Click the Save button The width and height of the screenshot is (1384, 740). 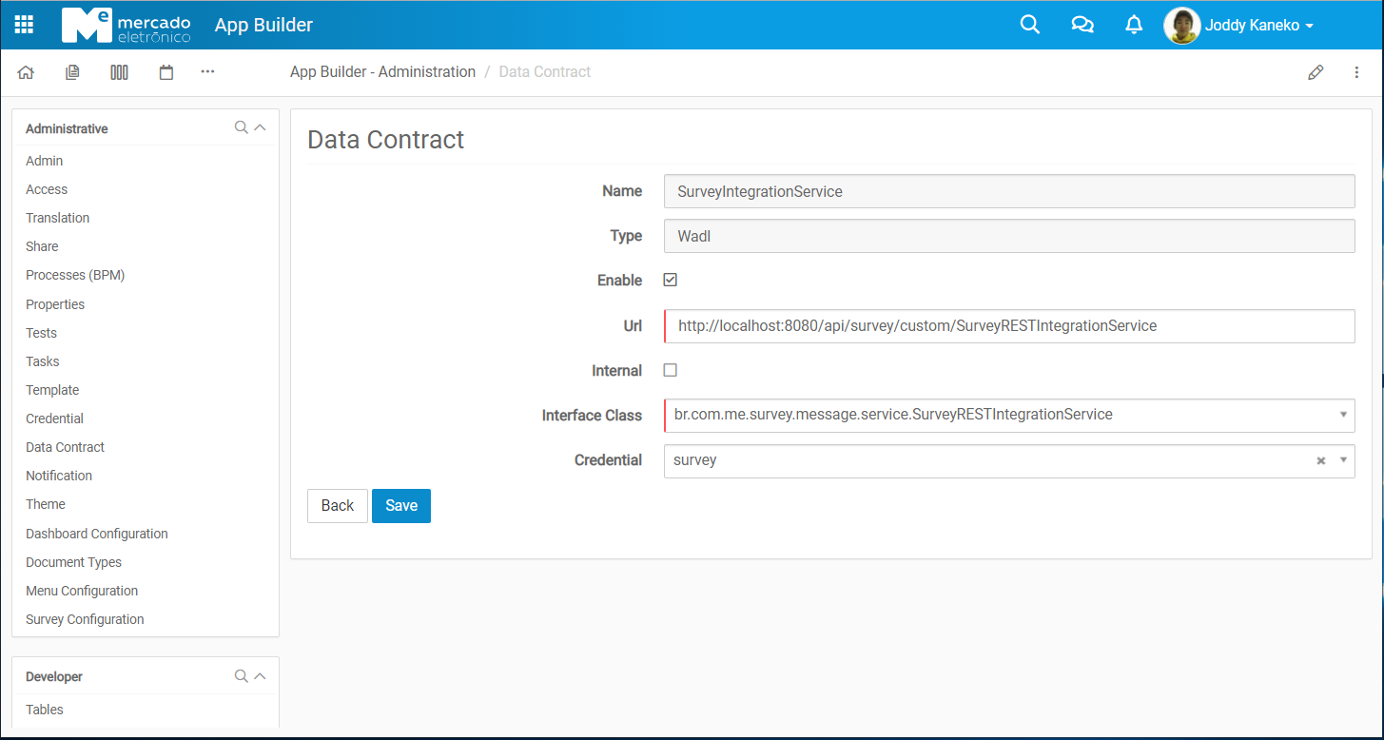400,506
